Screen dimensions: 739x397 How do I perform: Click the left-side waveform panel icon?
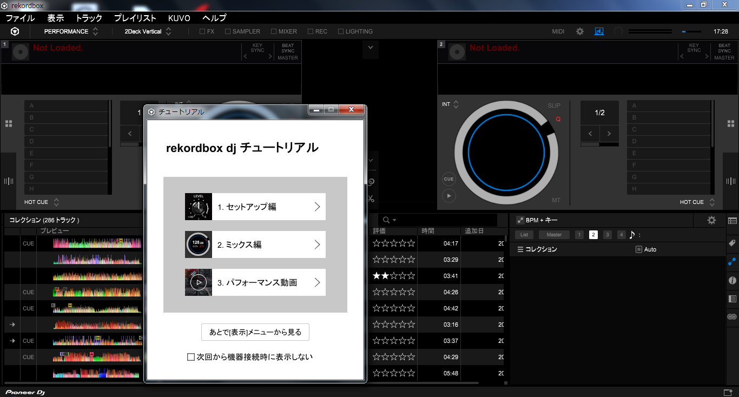[9, 181]
